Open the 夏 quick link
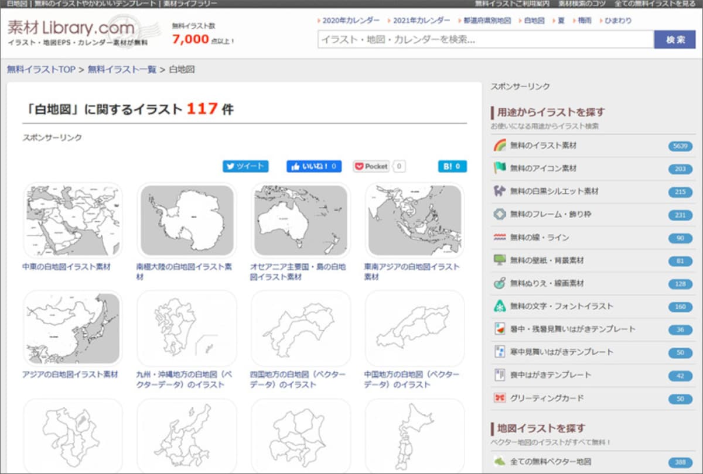 561,20
